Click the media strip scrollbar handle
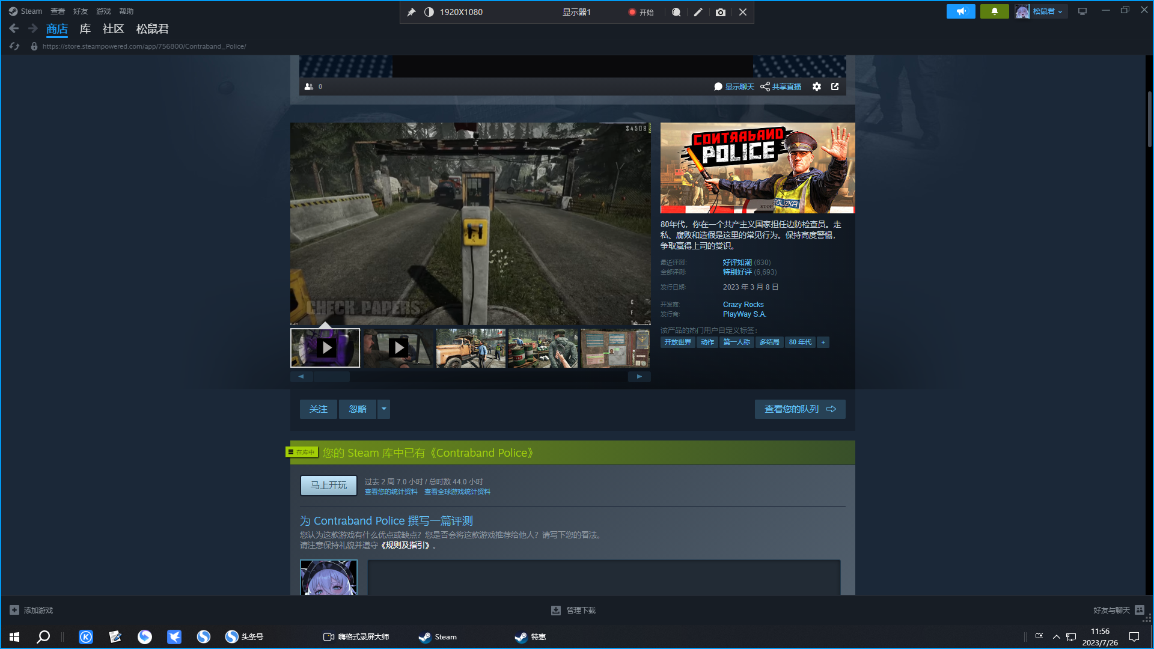The image size is (1154, 649). click(332, 377)
